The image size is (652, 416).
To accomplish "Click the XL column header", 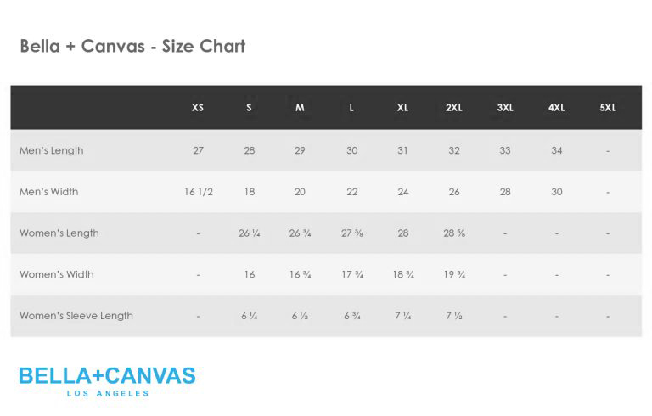I will (402, 108).
